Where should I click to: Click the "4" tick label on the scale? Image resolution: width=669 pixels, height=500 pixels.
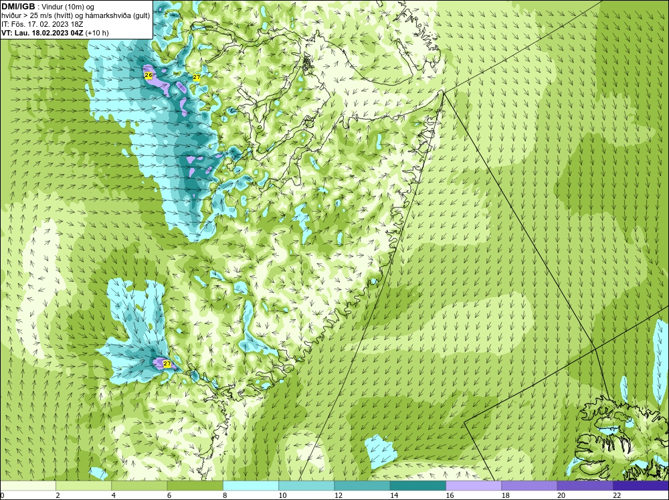tap(114, 495)
